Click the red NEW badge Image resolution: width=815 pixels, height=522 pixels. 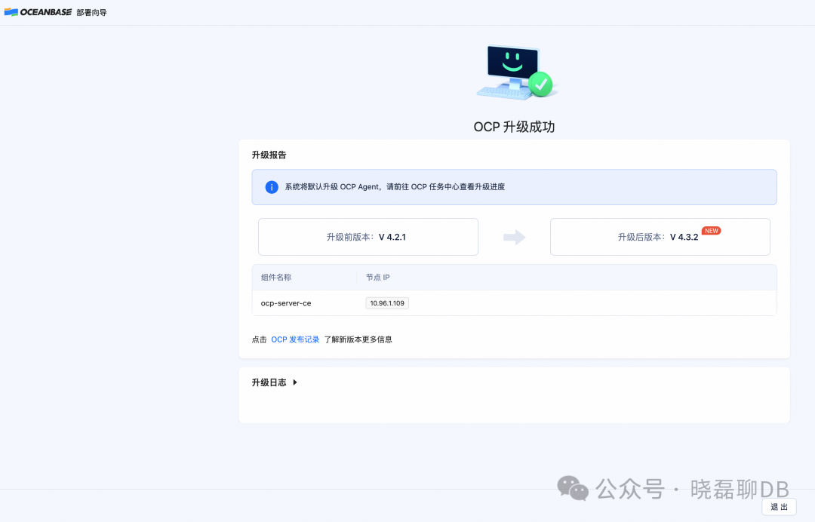pyautogui.click(x=711, y=231)
